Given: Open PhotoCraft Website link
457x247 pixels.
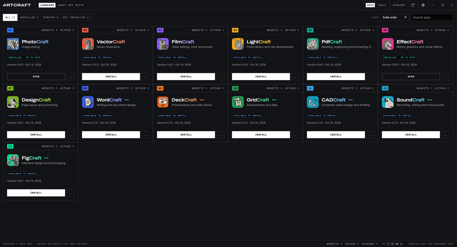Looking at the screenshot, I should [x=49, y=30].
